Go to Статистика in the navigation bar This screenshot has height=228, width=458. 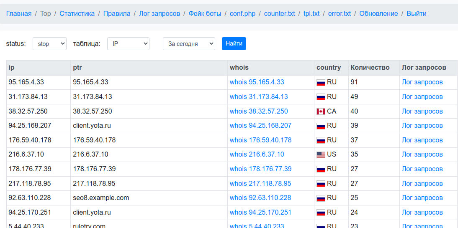pyautogui.click(x=77, y=14)
